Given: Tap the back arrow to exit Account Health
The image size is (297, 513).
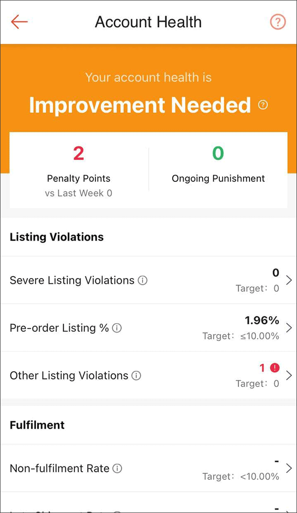Looking at the screenshot, I should tap(19, 22).
